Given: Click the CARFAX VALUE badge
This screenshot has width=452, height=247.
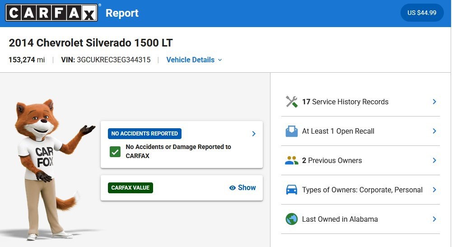Looking at the screenshot, I should click(130, 188).
